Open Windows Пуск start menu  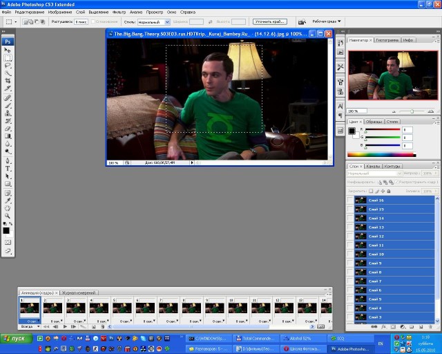click(17, 339)
